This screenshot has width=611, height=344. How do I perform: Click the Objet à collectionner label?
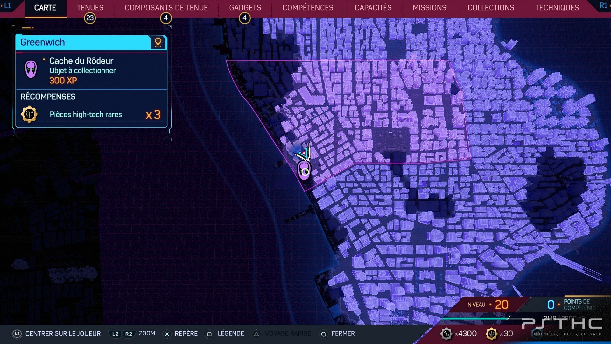click(x=82, y=71)
